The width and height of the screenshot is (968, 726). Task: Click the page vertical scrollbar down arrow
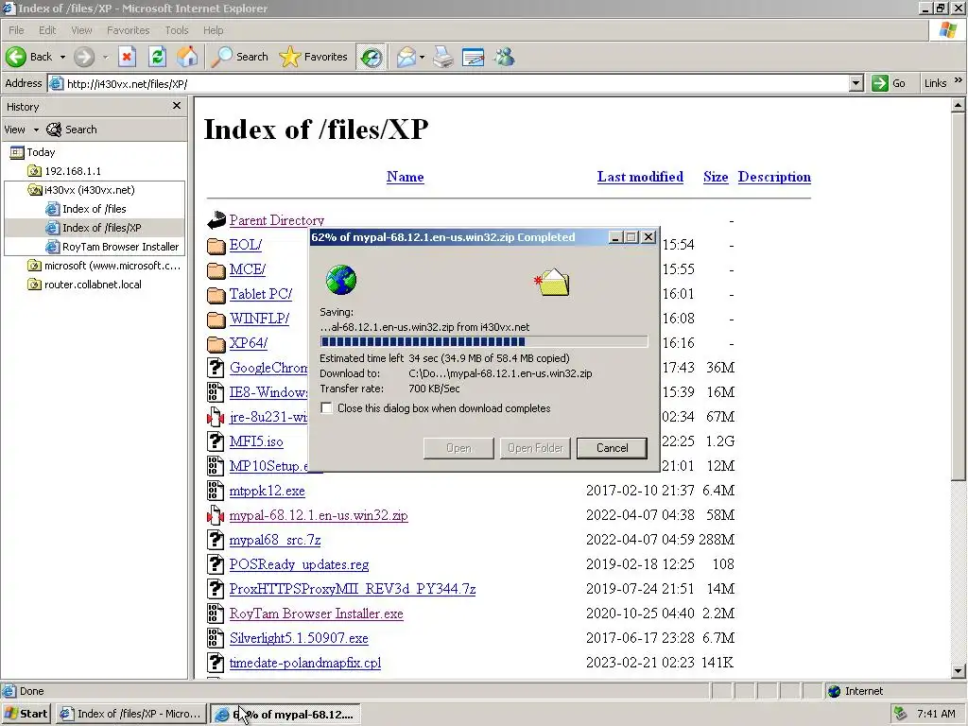[959, 671]
